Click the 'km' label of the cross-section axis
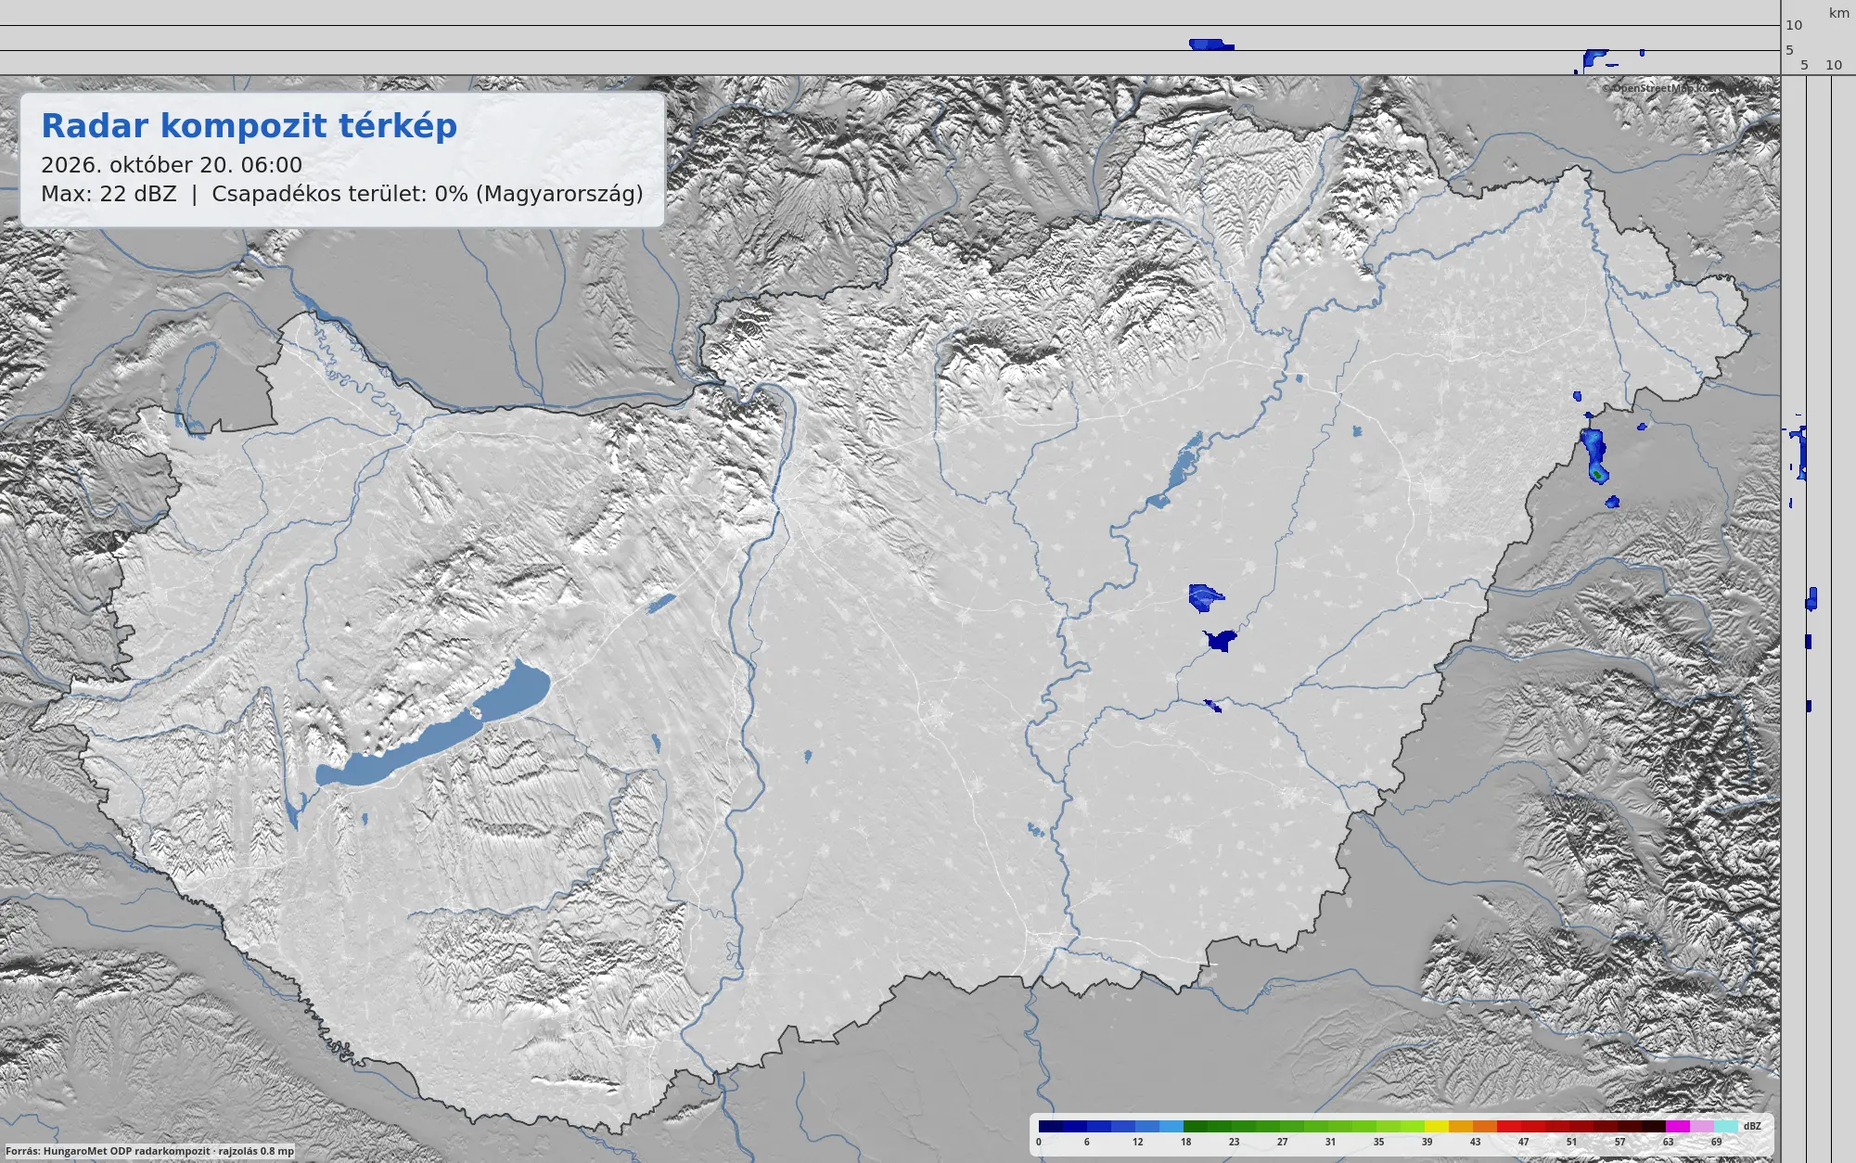 pos(1838,13)
